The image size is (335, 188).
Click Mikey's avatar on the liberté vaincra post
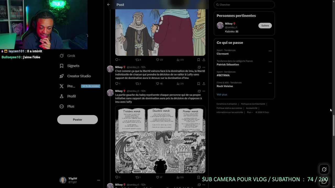click(110, 69)
